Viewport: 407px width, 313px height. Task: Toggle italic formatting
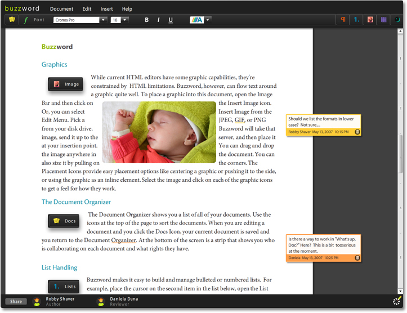point(158,20)
